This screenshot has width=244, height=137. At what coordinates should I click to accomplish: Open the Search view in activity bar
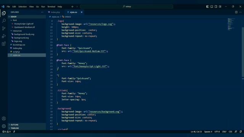[x=4, y=21]
